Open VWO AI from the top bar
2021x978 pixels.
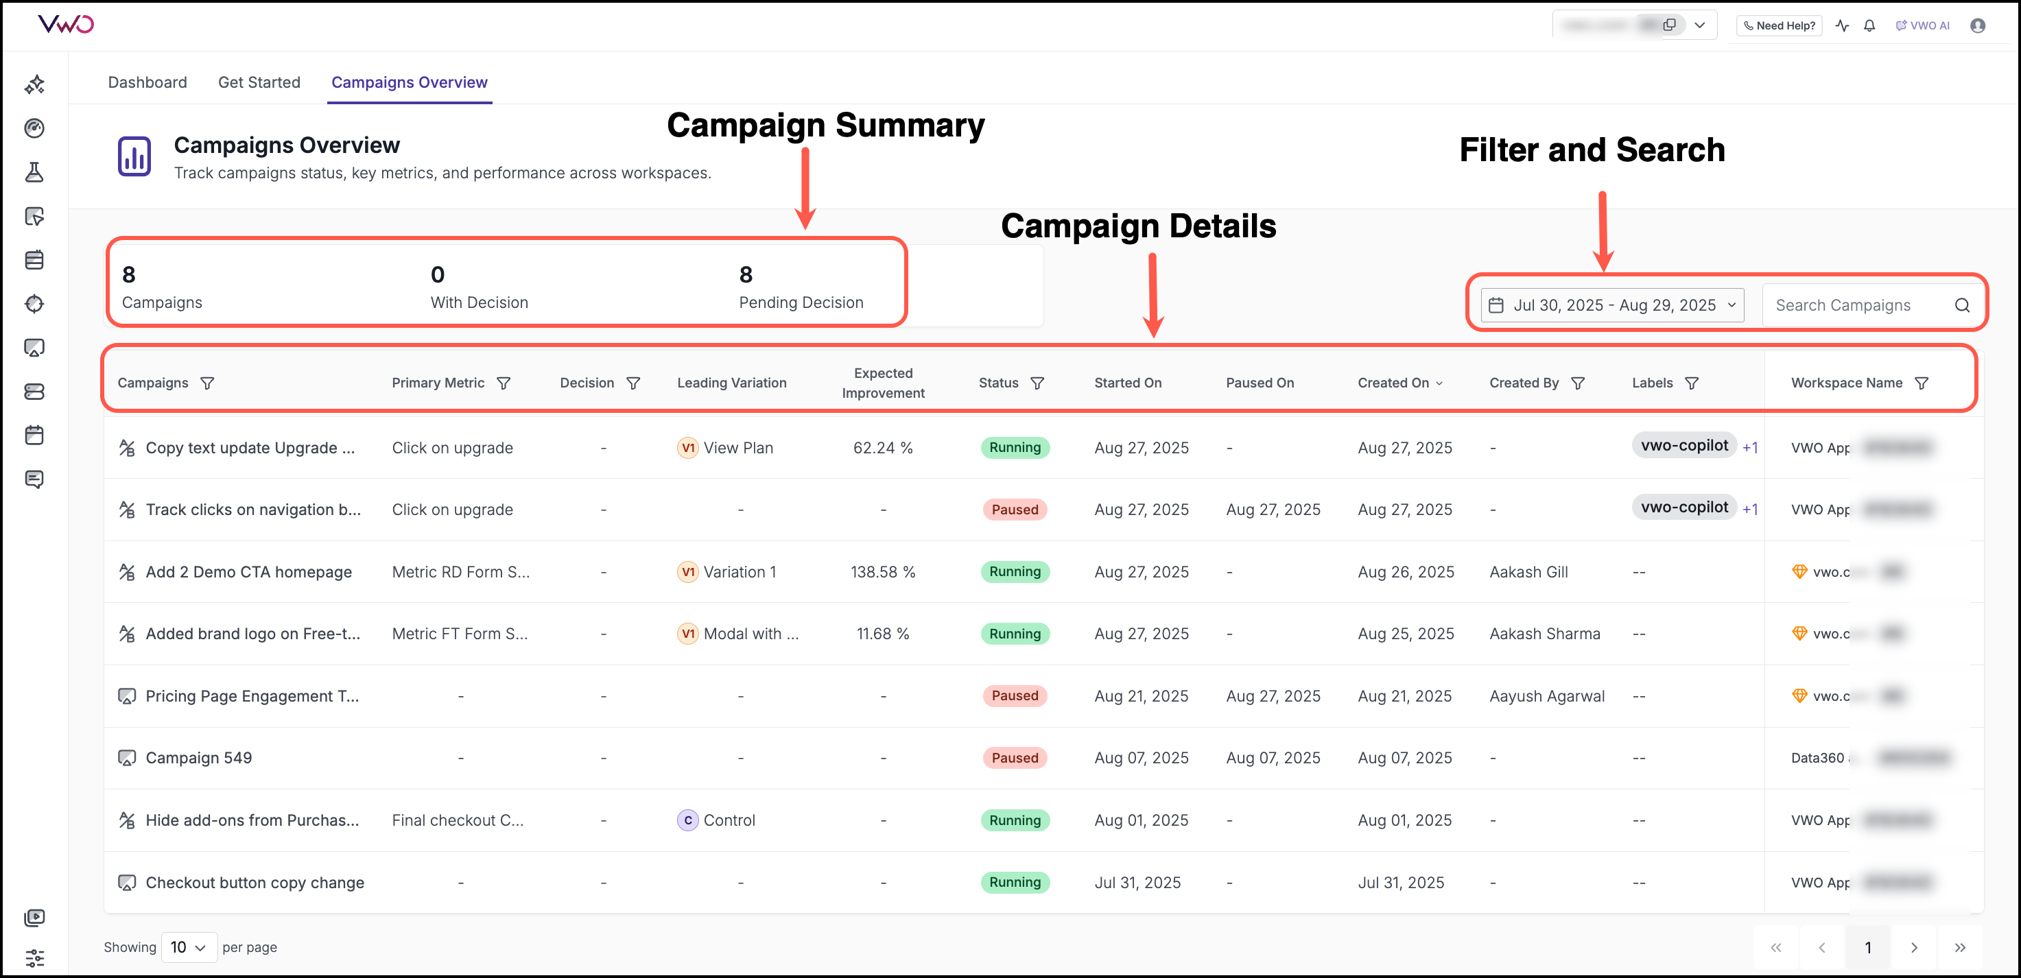(1922, 25)
